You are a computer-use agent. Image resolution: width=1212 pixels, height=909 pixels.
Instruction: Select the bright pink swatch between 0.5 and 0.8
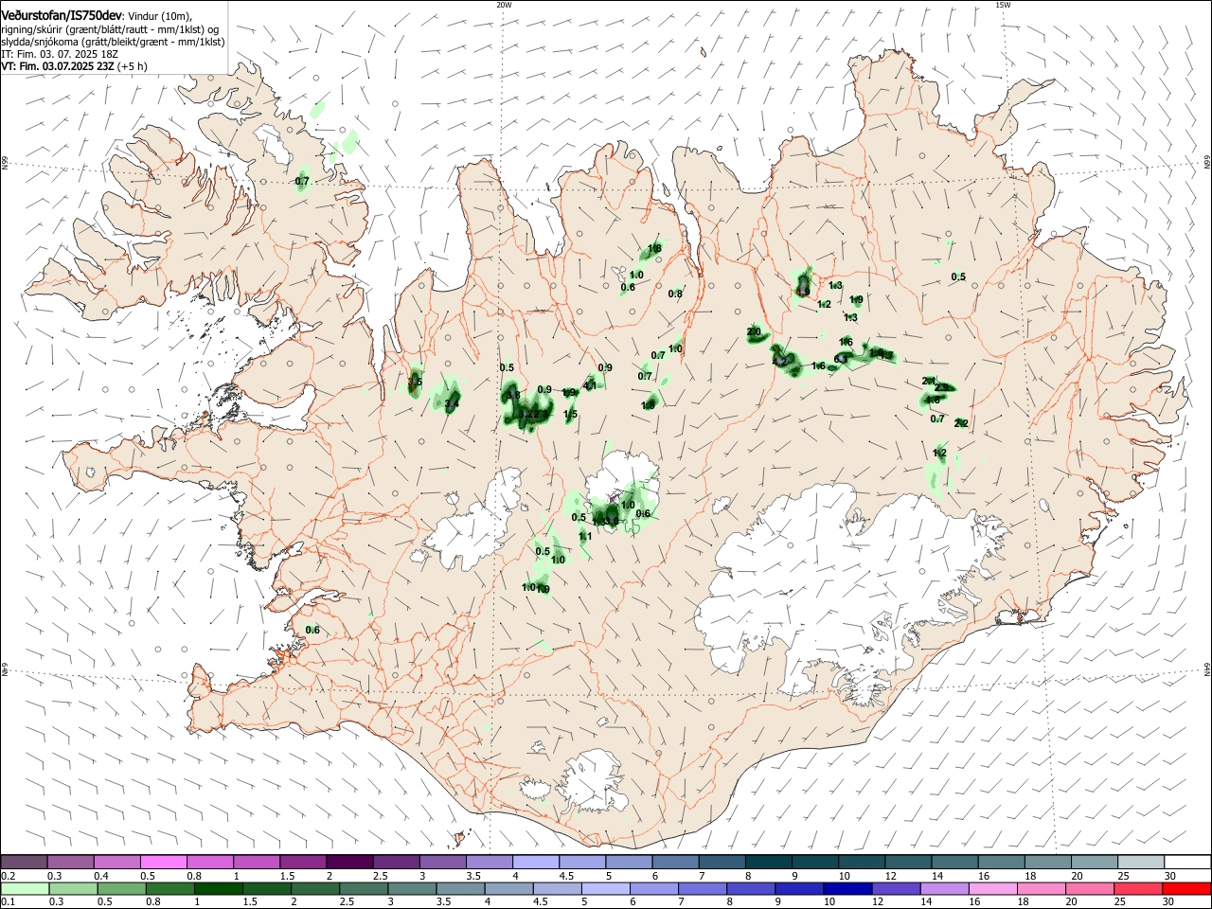click(x=164, y=863)
